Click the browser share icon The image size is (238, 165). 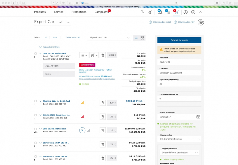pyautogui.click(x=223, y=3)
